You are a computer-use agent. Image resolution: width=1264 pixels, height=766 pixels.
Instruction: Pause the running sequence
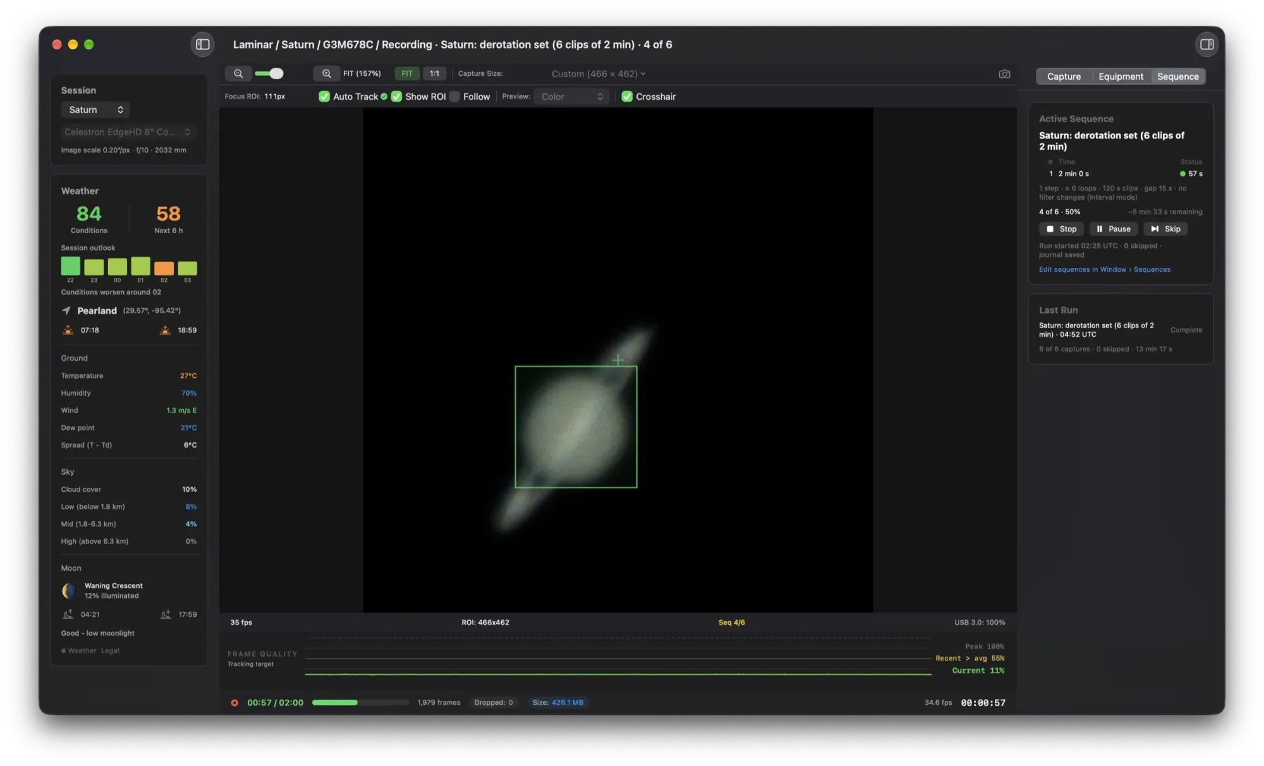click(1114, 229)
